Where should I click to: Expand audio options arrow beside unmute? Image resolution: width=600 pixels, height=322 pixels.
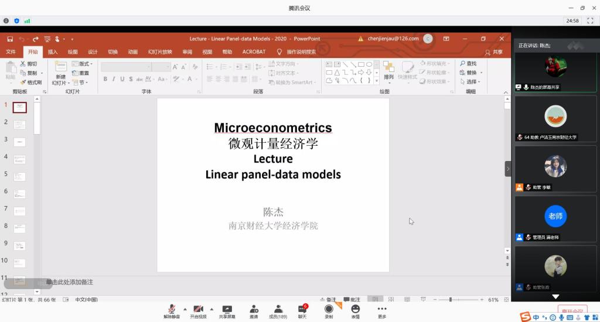[x=185, y=309]
